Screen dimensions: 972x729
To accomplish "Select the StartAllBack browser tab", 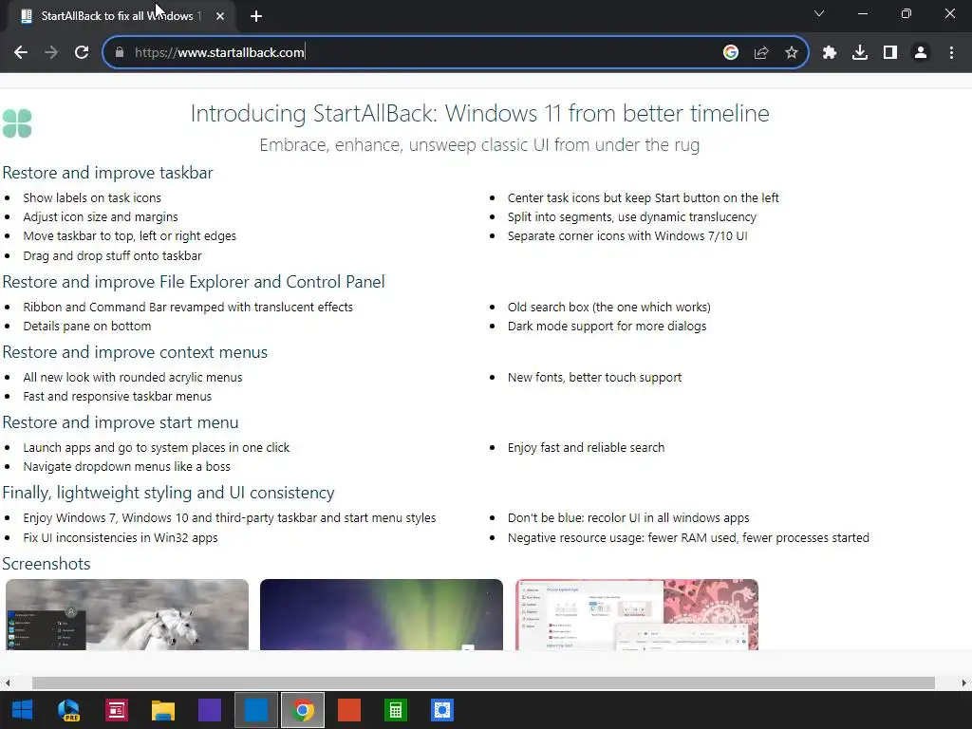I will click(121, 17).
